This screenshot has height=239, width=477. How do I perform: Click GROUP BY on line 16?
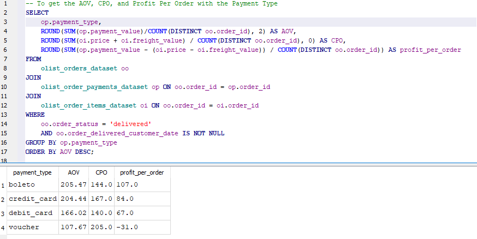pos(41,142)
